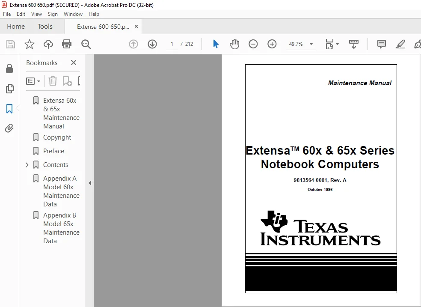The image size is (421, 307).
Task: Open the File menu
Action: tap(7, 14)
